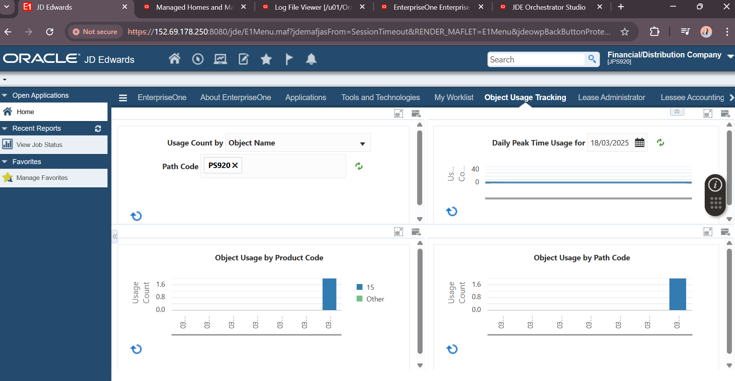
Task: Expand the Financial/Distribution Company user menu
Action: point(730,57)
